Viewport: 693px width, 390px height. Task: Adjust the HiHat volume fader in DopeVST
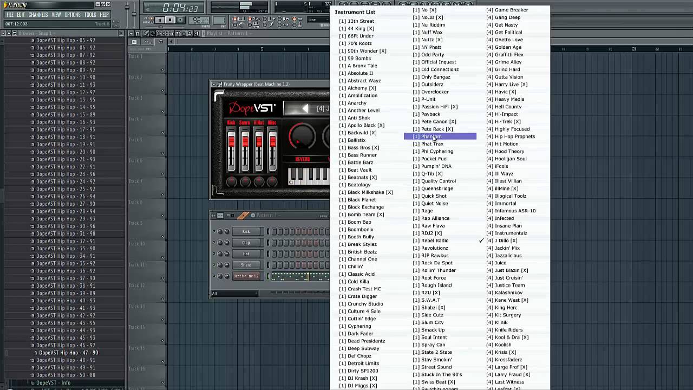pyautogui.click(x=259, y=142)
